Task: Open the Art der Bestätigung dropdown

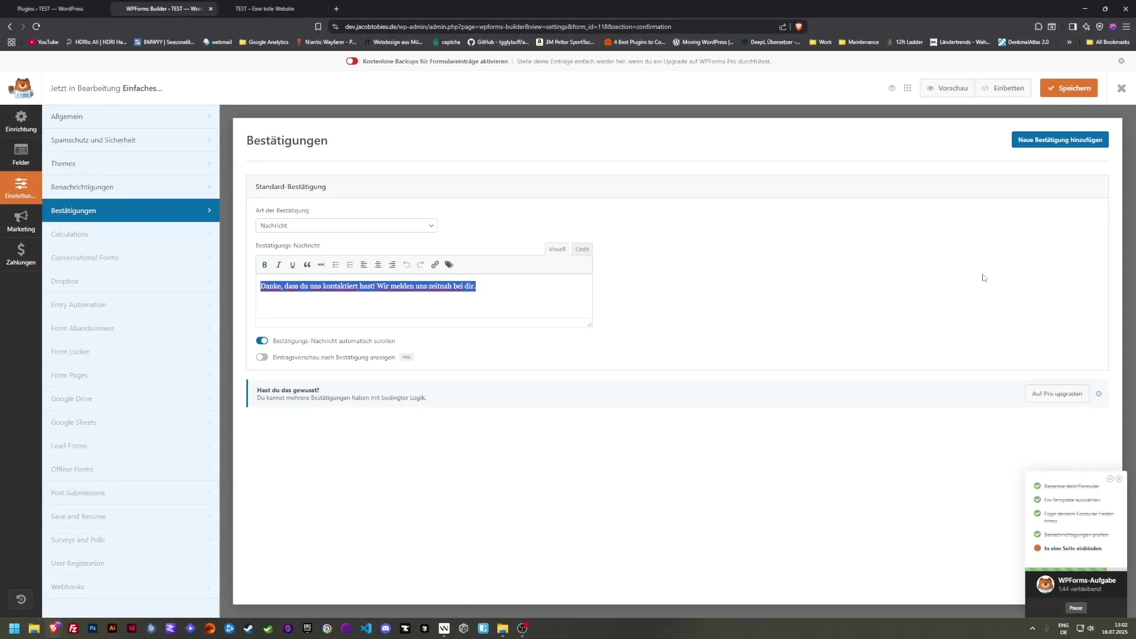Action: click(346, 225)
